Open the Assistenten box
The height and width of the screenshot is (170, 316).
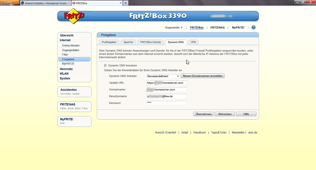tap(74, 92)
